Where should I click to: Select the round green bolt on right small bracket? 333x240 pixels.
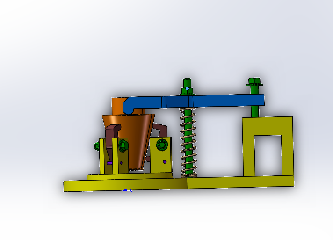pyautogui.click(x=162, y=145)
